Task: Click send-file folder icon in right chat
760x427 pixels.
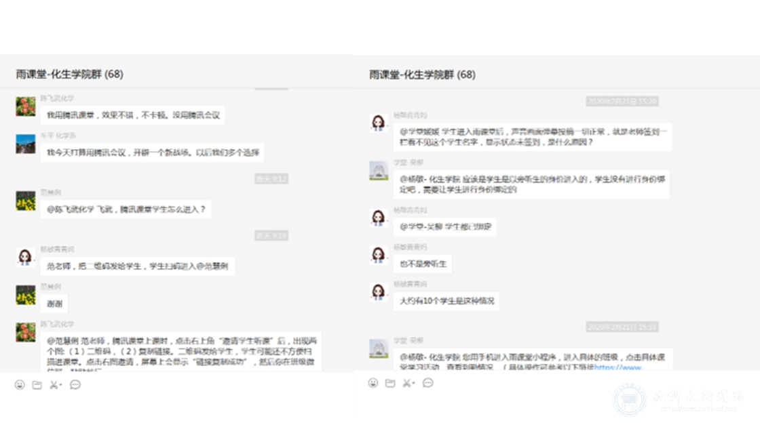Action: [390, 383]
